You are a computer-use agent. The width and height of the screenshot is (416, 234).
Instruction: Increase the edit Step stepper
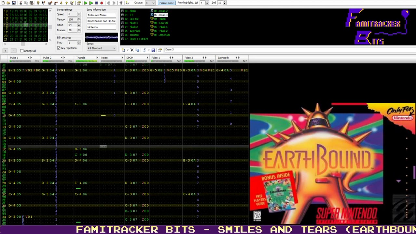point(79,42)
